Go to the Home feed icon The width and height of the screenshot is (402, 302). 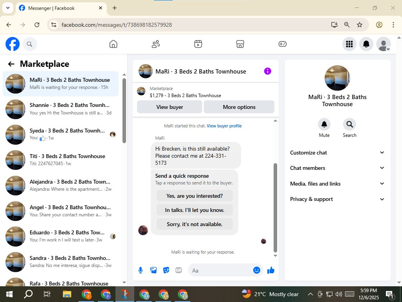[x=113, y=44]
